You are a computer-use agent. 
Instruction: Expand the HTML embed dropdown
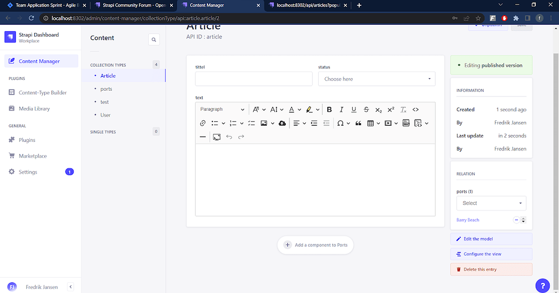coord(427,123)
